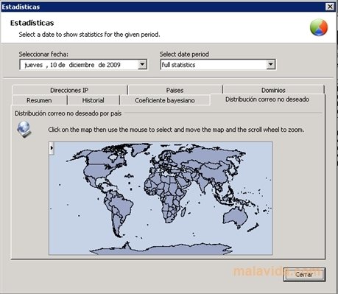Image resolution: width=338 pixels, height=294 pixels.
Task: Close the Estadísticas window
Action: click(330, 7)
